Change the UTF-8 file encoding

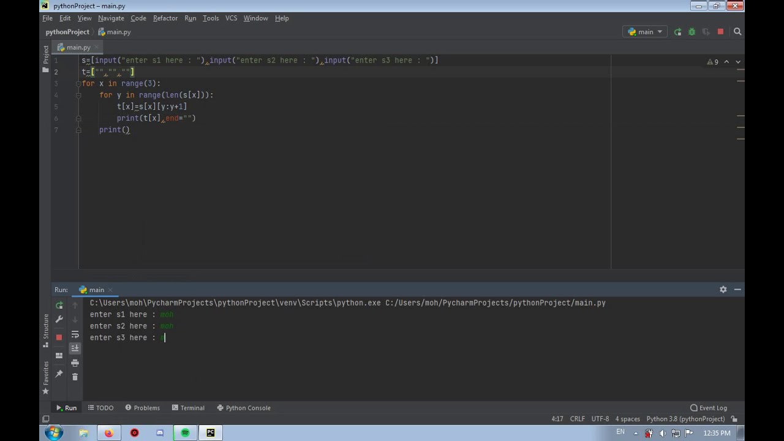point(600,419)
